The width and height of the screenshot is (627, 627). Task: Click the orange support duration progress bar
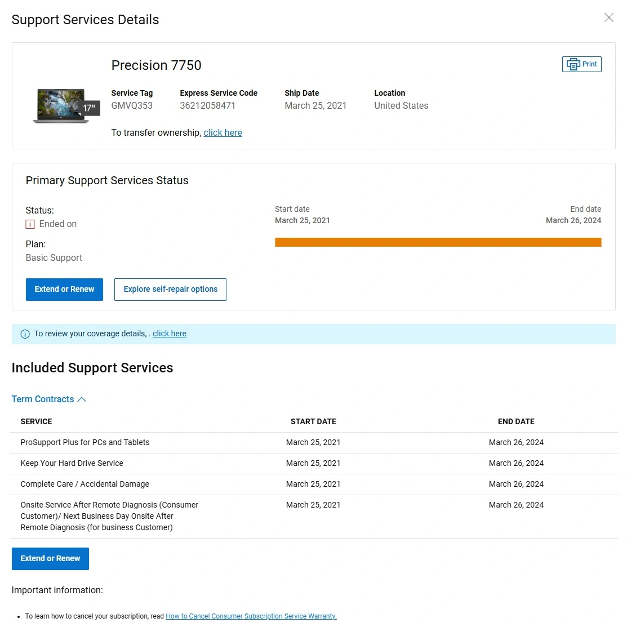pos(438,242)
